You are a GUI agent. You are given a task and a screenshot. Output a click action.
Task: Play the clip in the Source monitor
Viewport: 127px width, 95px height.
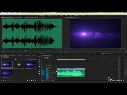point(32,53)
